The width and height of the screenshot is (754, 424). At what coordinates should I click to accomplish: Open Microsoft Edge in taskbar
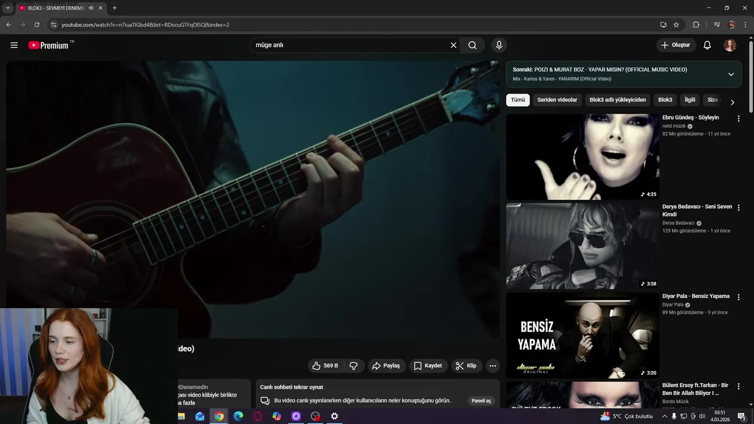(x=238, y=416)
